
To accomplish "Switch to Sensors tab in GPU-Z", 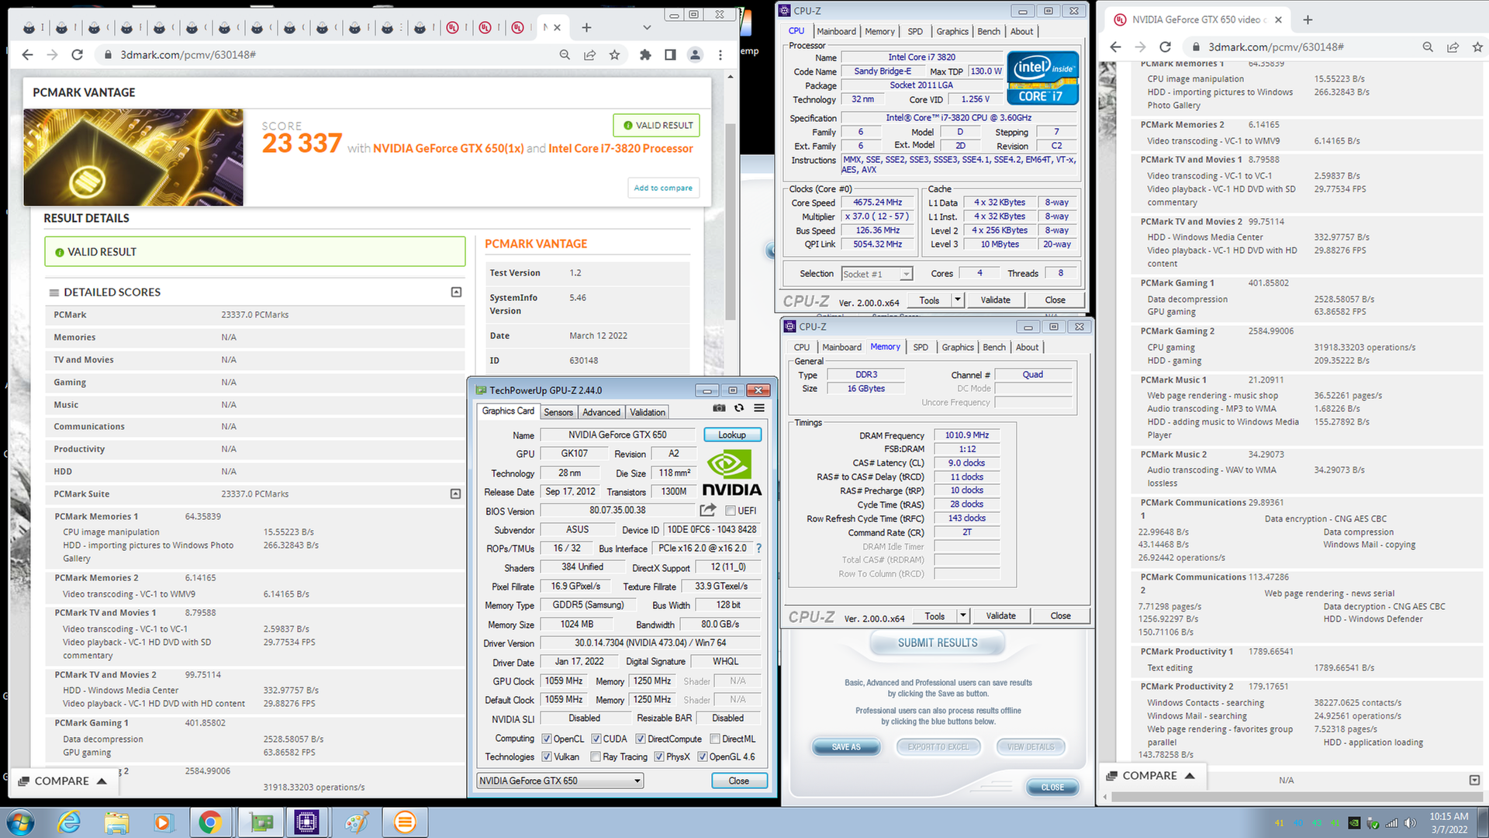I will click(558, 412).
